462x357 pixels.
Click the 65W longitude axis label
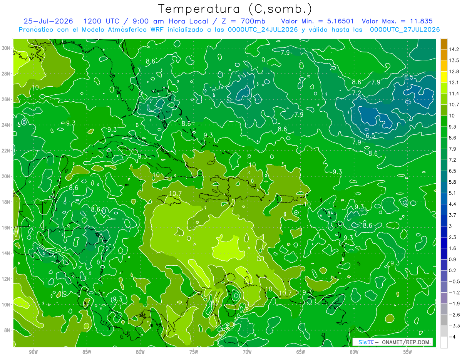[x=301, y=352]
